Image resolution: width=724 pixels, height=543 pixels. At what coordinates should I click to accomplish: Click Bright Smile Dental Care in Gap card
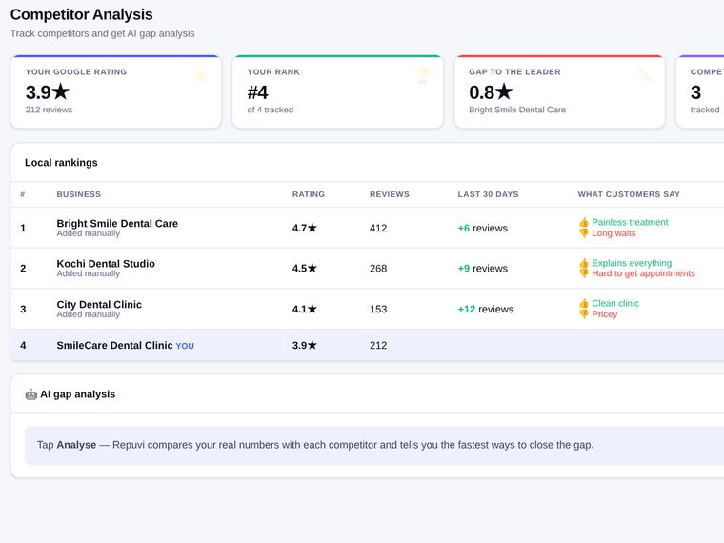(x=517, y=110)
